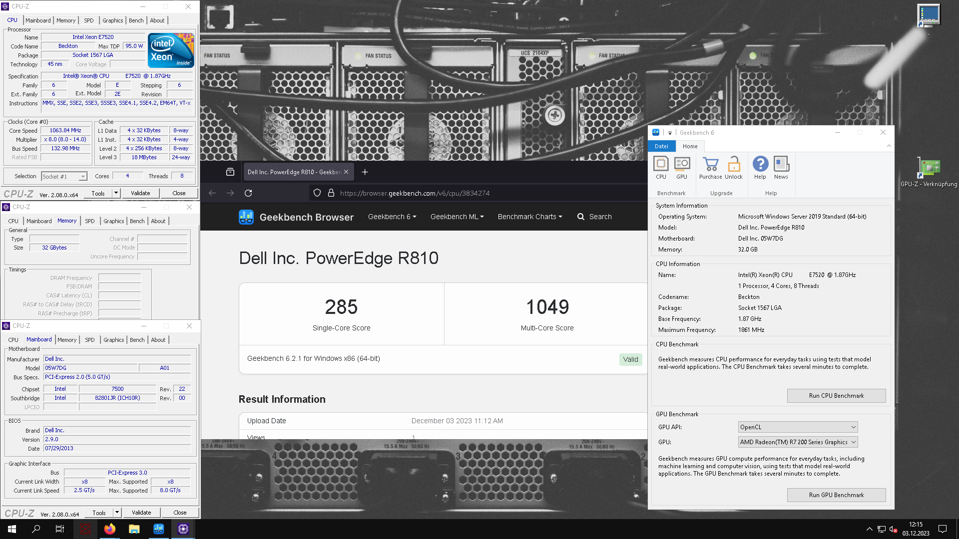
Task: Reload the browser page
Action: [248, 193]
